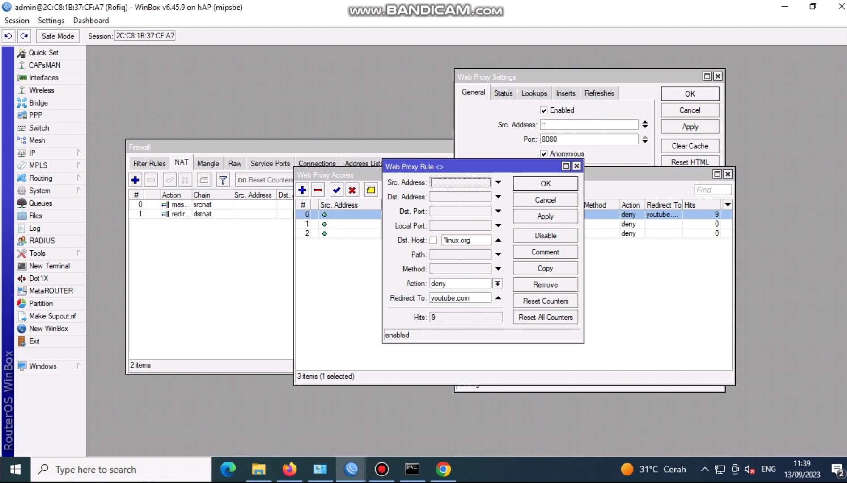Open Quick Set in the sidebar
847x483 pixels.
pyautogui.click(x=43, y=52)
